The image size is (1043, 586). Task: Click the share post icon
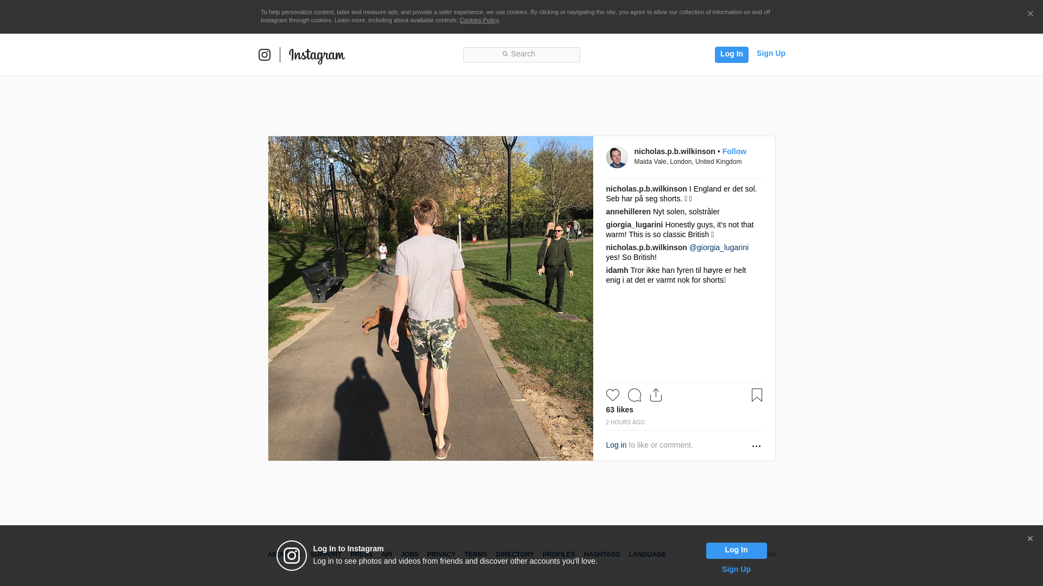(656, 395)
